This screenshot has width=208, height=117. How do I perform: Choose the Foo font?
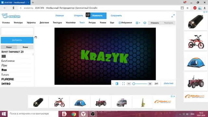click(x=4, y=70)
